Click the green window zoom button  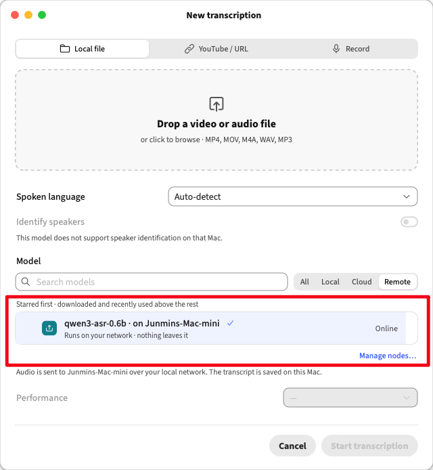(x=42, y=15)
